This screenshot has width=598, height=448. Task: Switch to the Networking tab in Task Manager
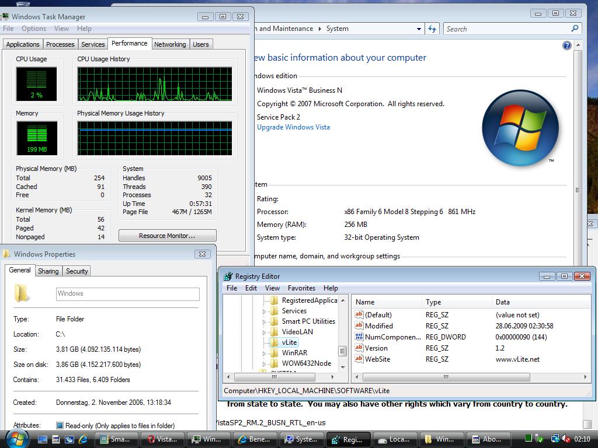click(170, 44)
